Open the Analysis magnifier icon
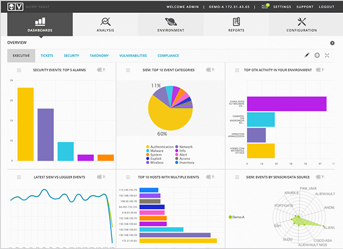Viewport: 343px width, 249px height. click(106, 22)
